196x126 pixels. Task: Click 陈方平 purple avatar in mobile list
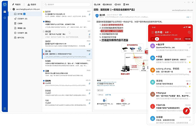click(x=153, y=46)
